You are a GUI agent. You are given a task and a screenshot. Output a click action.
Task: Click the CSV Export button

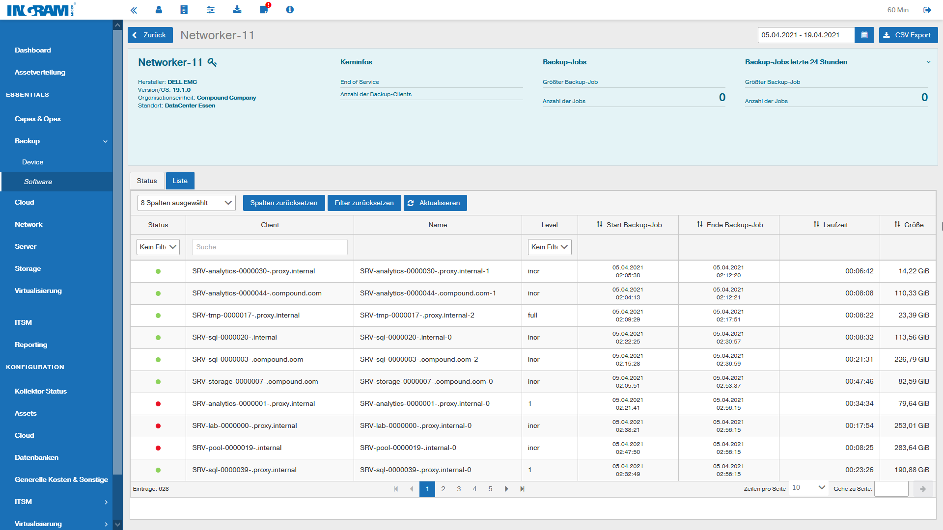908,35
